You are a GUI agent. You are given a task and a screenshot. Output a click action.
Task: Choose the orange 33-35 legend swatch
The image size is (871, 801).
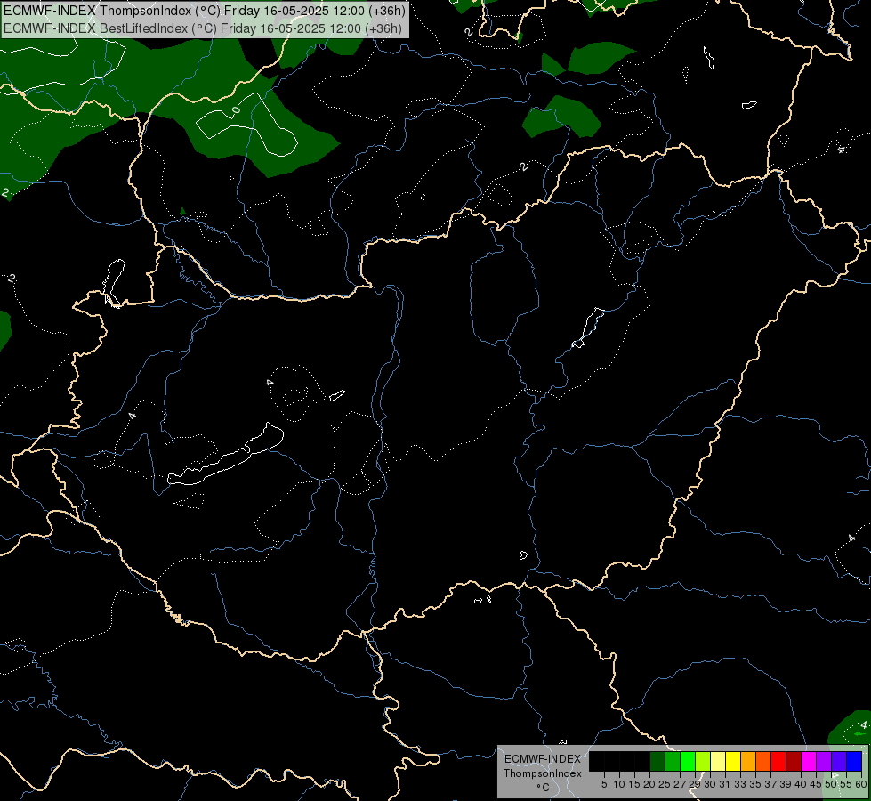point(748,761)
